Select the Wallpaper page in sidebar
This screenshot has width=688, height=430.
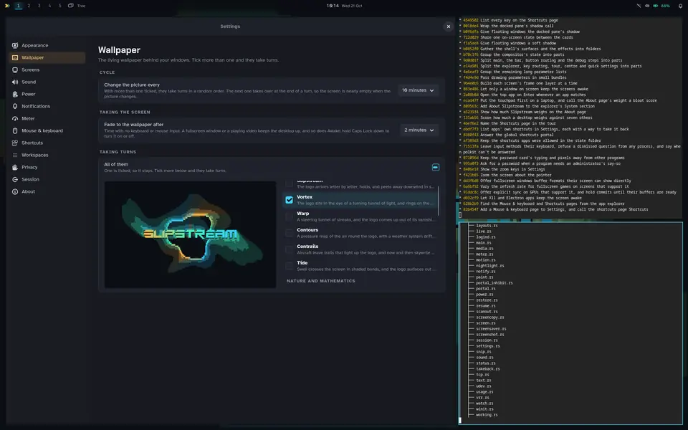[47, 57]
